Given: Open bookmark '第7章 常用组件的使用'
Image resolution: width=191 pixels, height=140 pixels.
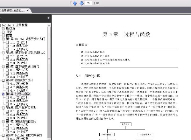Looking at the screenshot, I should click(x=21, y=122).
